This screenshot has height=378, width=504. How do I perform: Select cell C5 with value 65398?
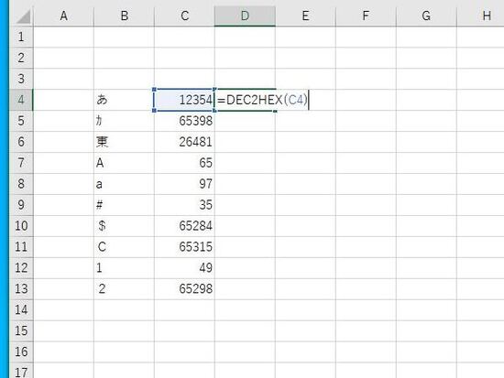(x=184, y=121)
